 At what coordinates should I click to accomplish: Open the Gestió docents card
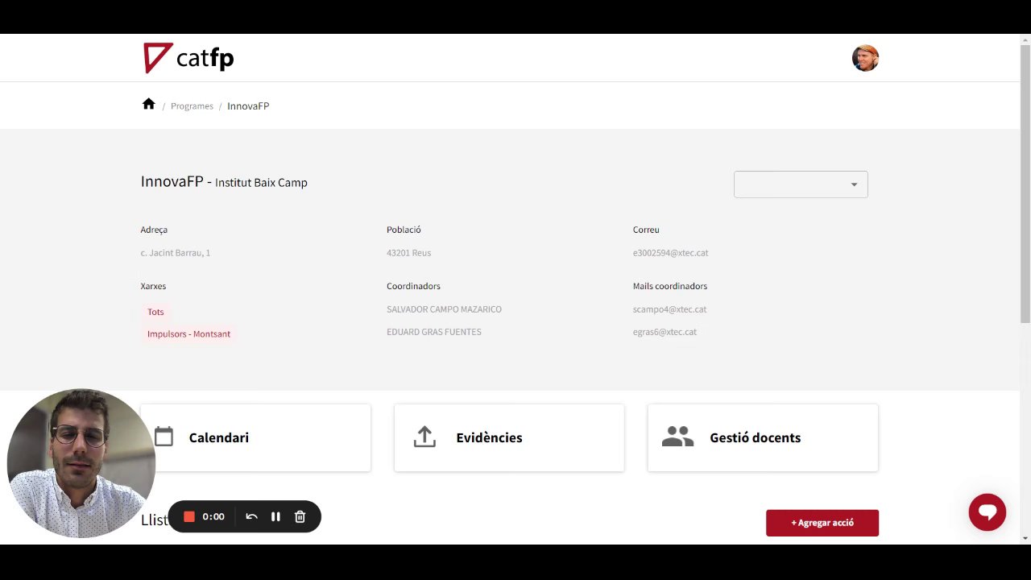tap(763, 437)
